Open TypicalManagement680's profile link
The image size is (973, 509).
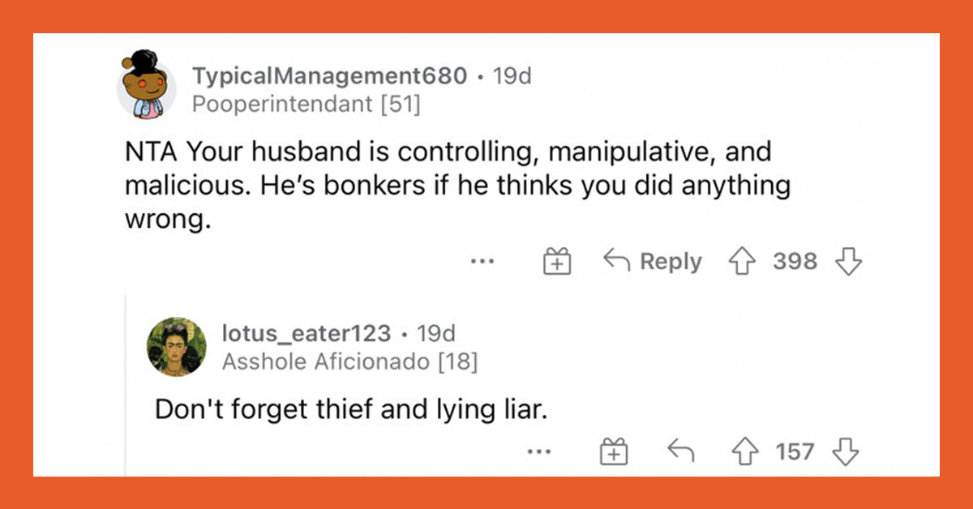pos(329,75)
